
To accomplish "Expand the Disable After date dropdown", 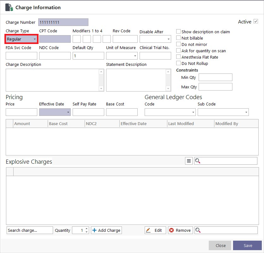I will 168,39.
